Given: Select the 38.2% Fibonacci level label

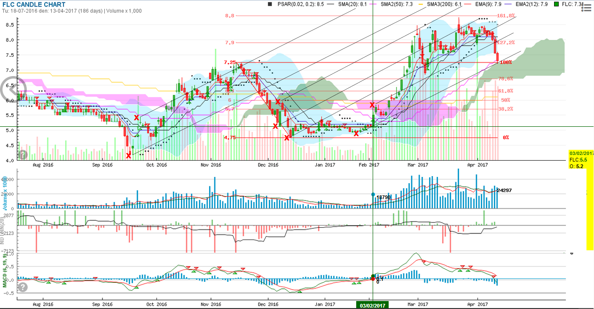Looking at the screenshot, I should 505,108.
